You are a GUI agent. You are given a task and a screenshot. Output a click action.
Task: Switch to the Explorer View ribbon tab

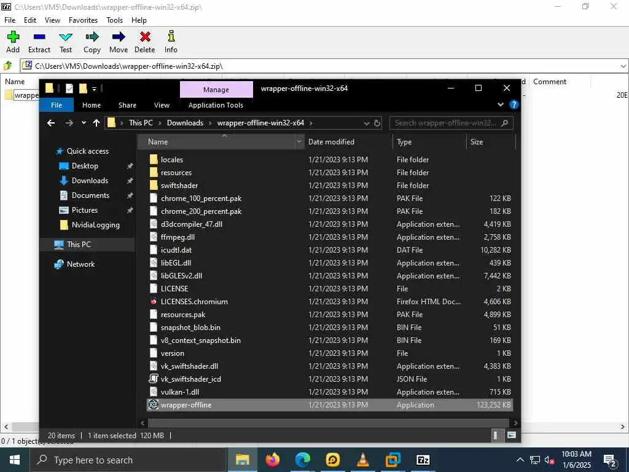pos(162,105)
